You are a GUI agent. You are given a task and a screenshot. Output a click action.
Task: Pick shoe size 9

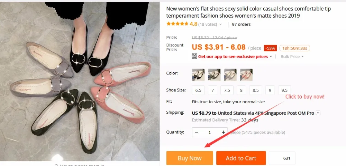coord(270,90)
